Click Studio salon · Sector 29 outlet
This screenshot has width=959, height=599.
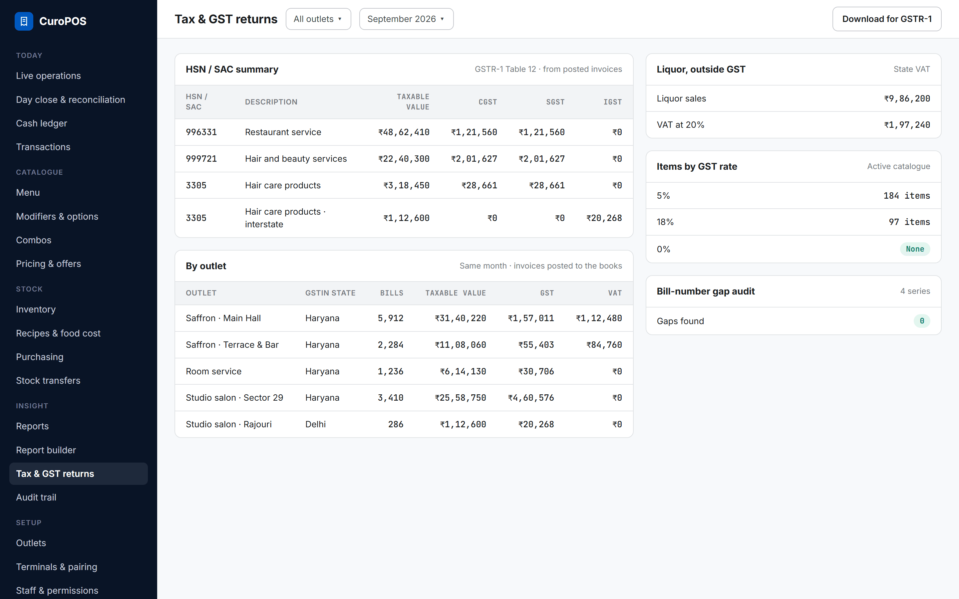[x=235, y=398]
